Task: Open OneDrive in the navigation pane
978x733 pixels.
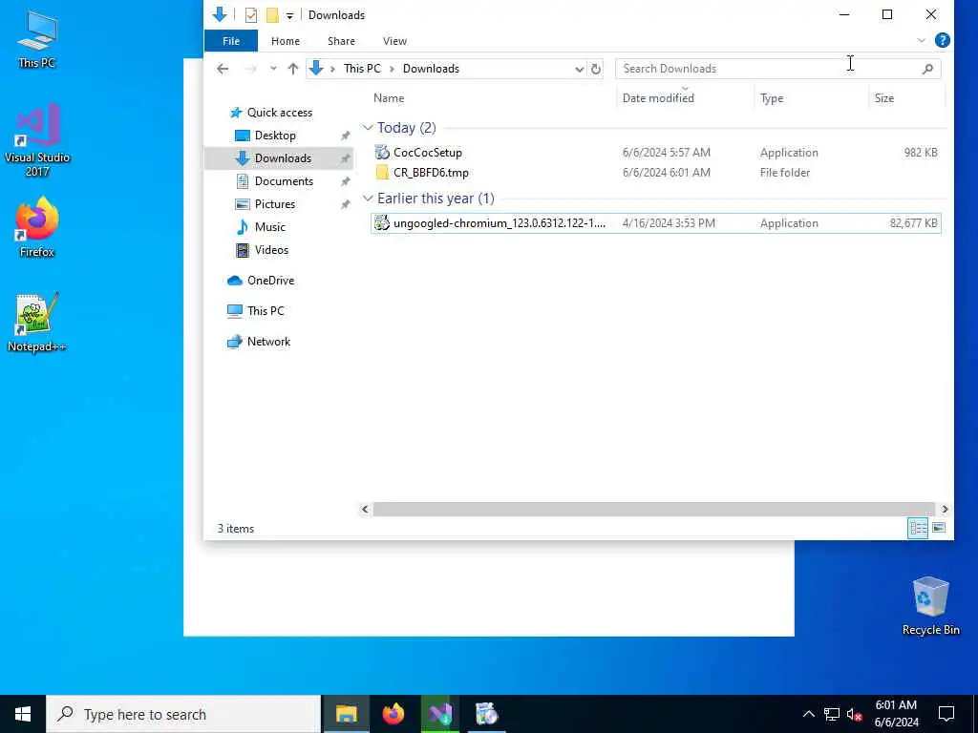Action: point(270,281)
